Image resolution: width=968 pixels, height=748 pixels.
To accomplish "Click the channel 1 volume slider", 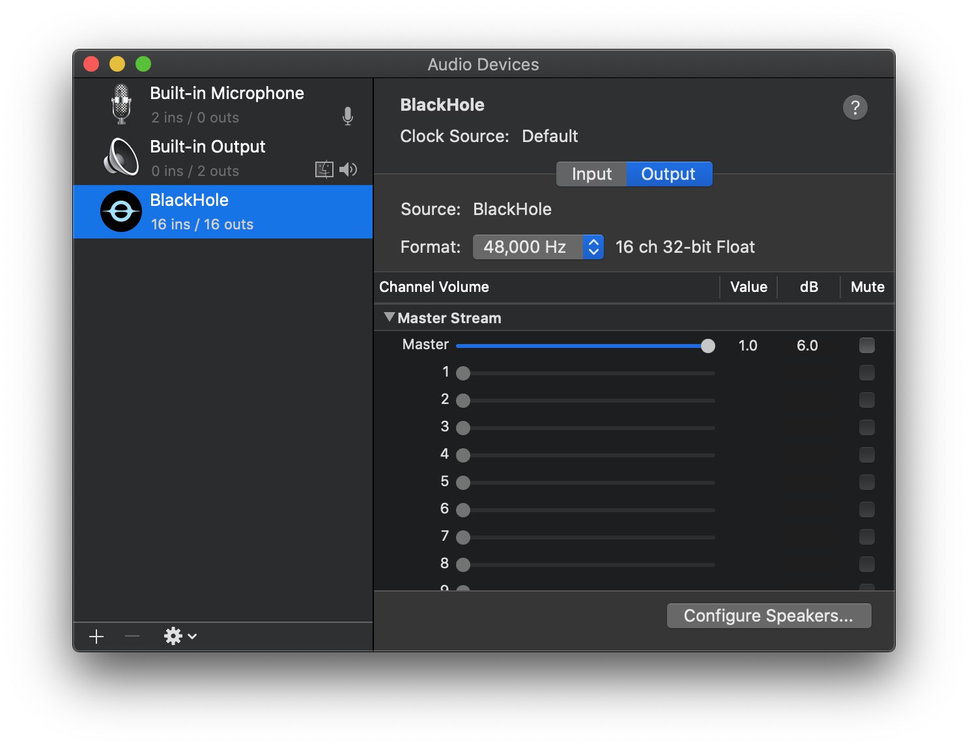I will (x=586, y=373).
